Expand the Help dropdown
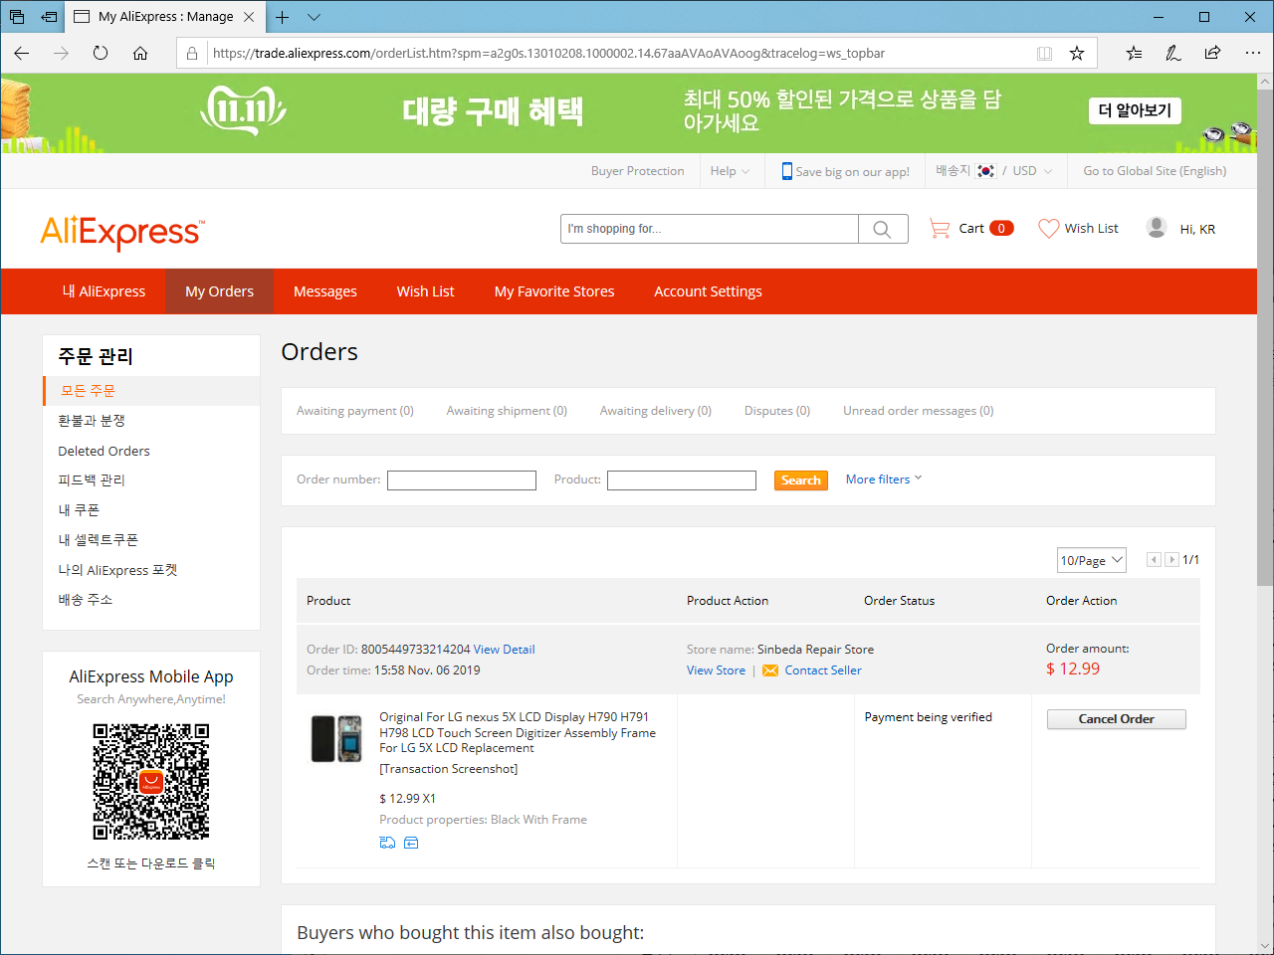 [730, 171]
